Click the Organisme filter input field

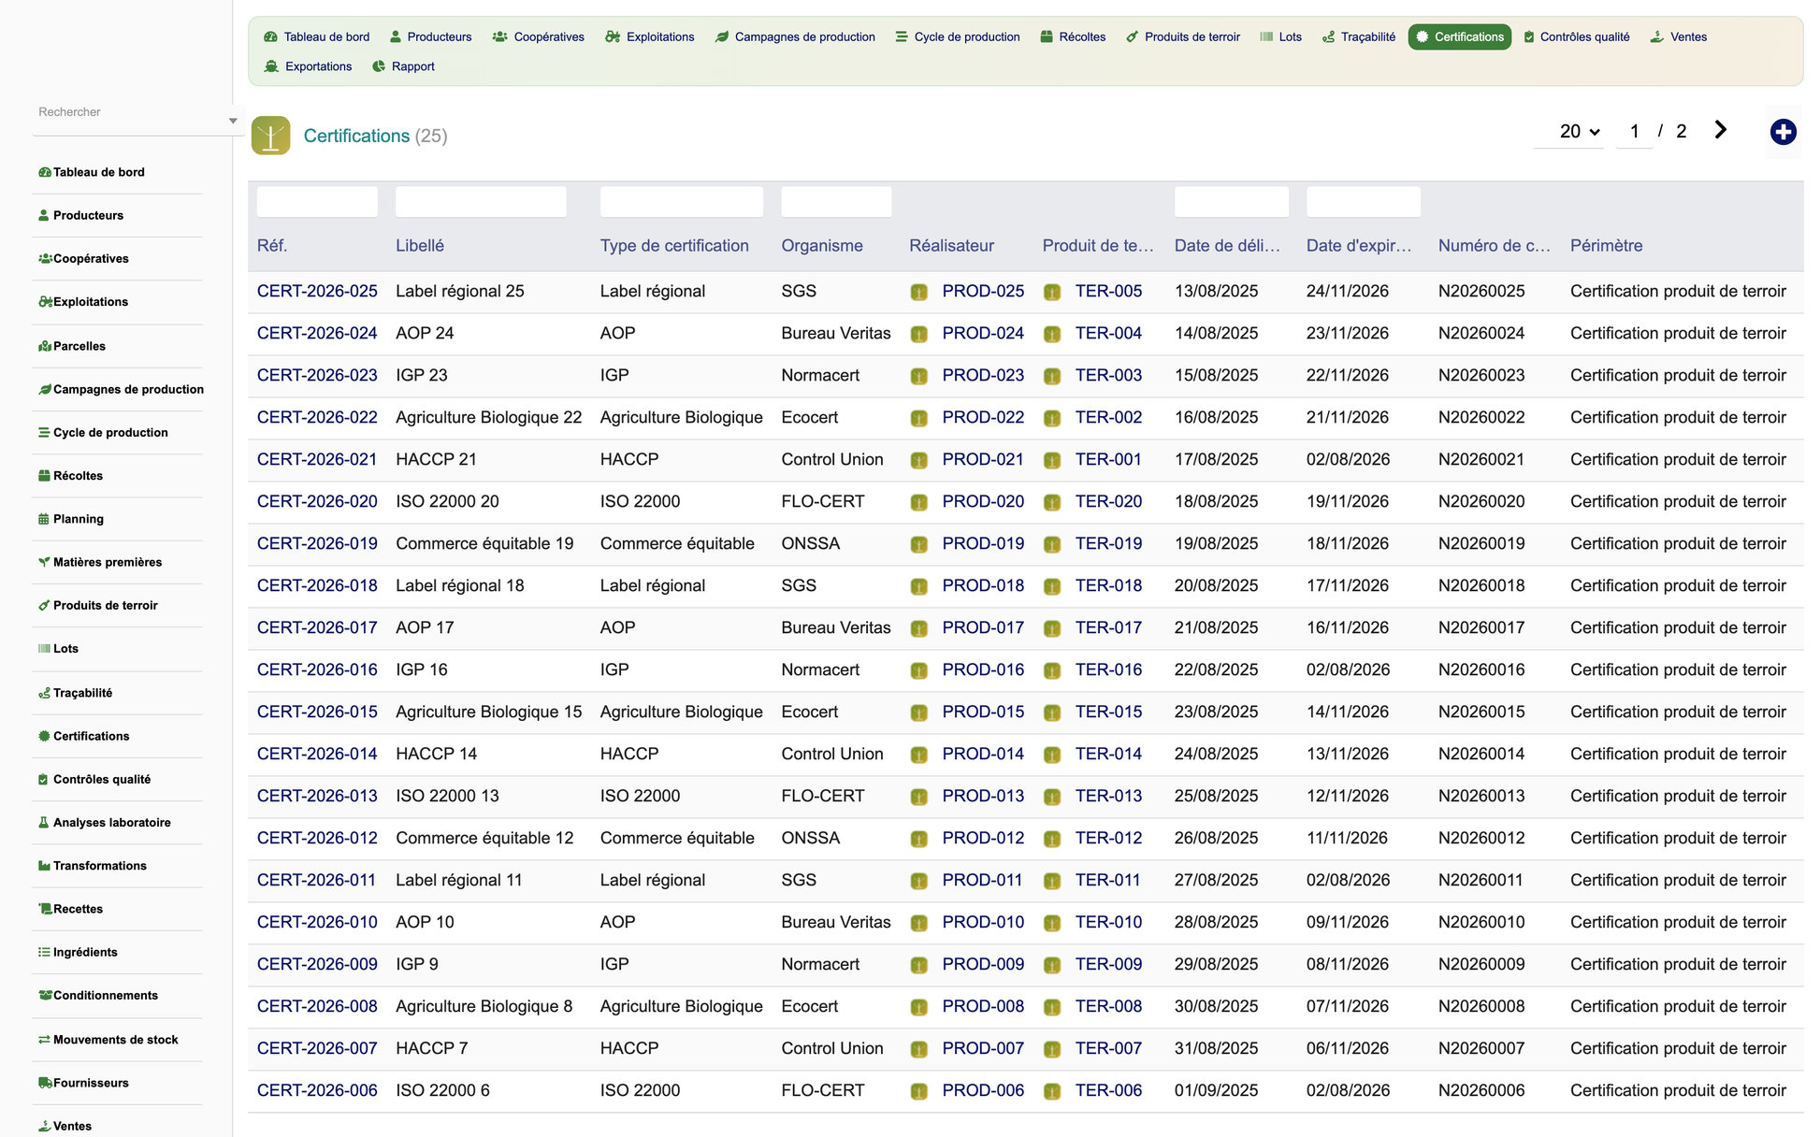[x=836, y=202]
